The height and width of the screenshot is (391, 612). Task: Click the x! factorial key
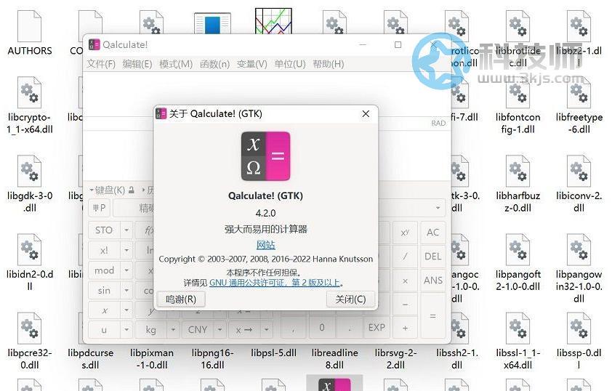coord(104,250)
